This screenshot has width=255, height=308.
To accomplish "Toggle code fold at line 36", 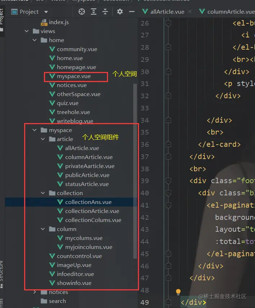I will [x=168, y=144].
